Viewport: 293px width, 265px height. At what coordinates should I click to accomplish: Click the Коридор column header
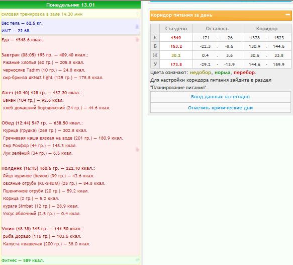tap(266, 29)
